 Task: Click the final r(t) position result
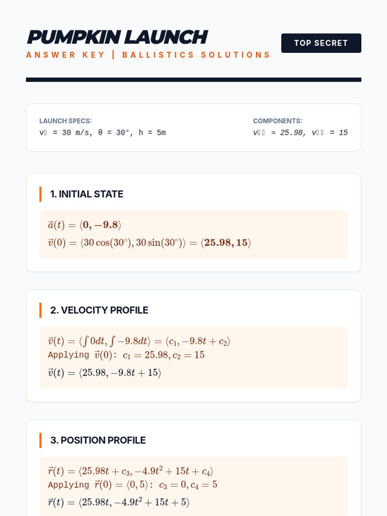(119, 502)
